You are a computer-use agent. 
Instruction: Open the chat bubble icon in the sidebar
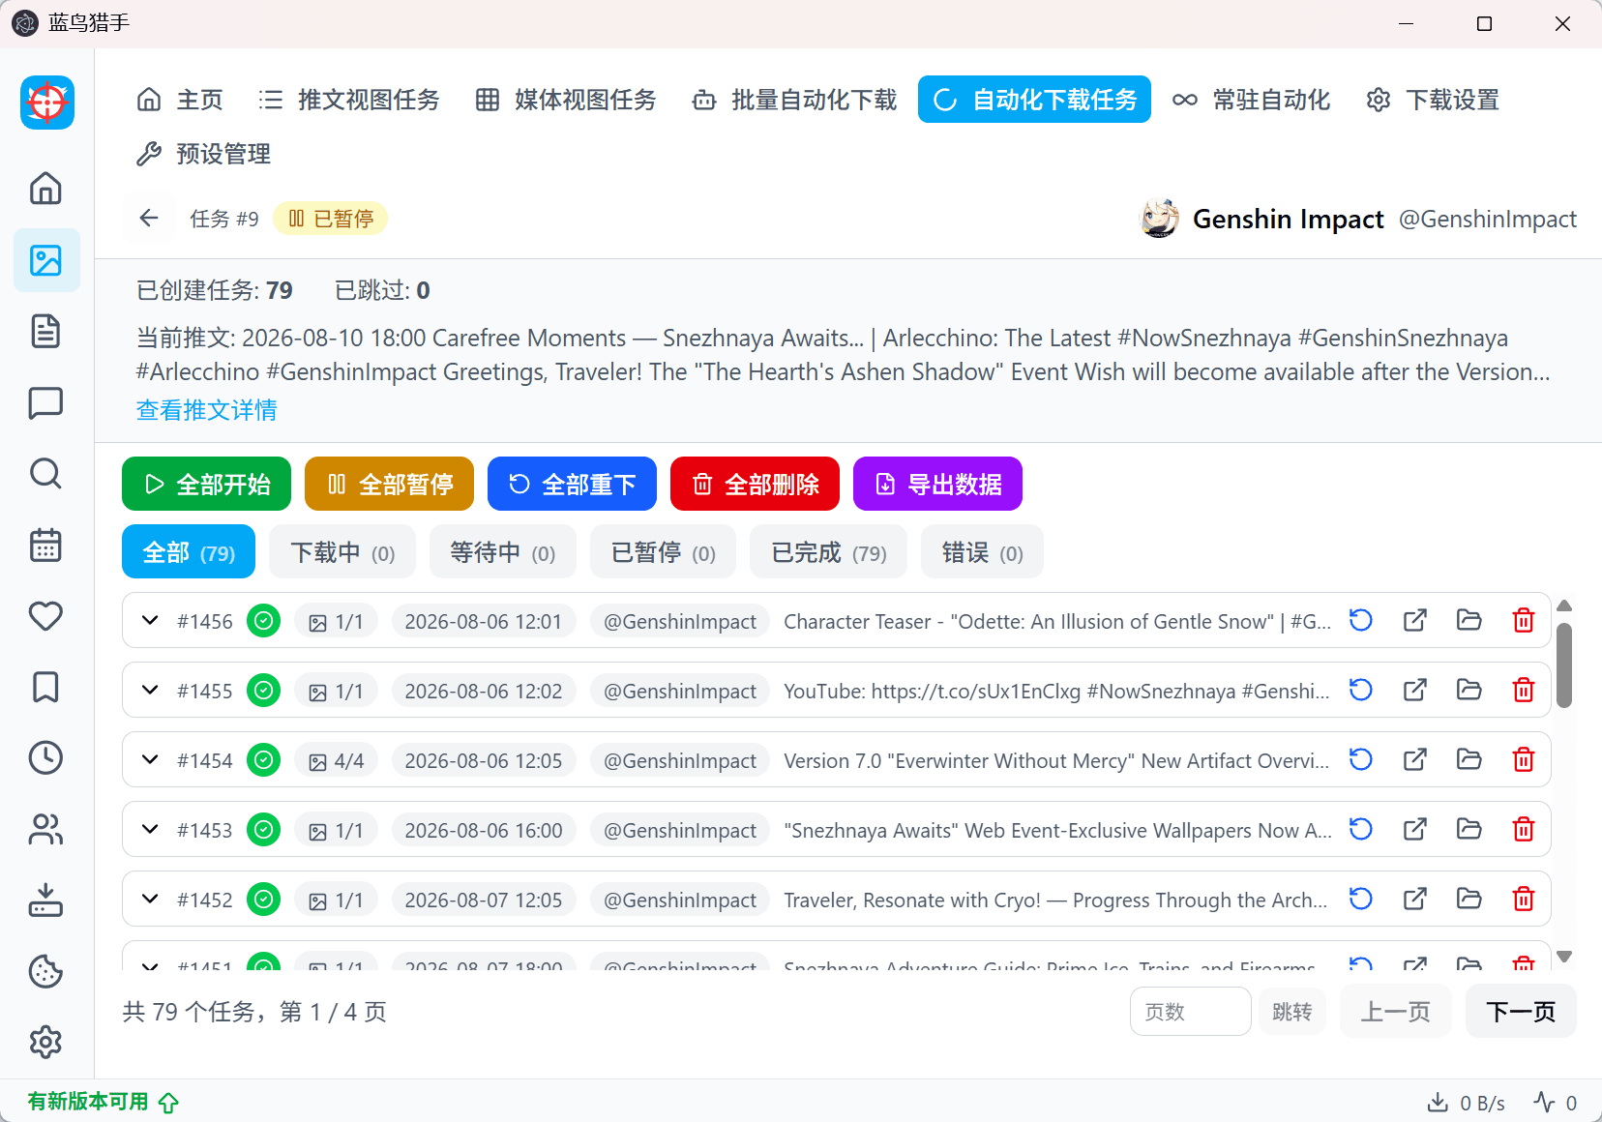click(x=45, y=402)
